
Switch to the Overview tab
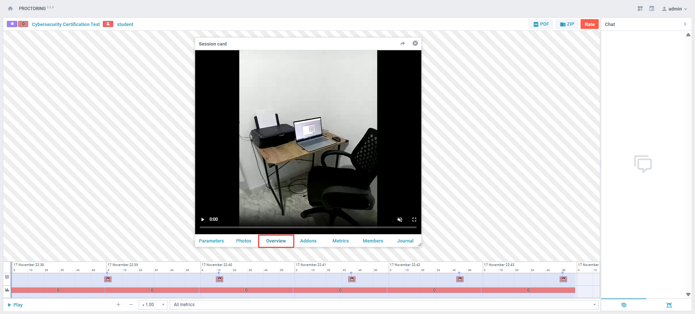coord(276,241)
